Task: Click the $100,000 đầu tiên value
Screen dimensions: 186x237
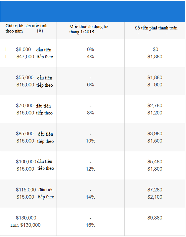Action: 34,162
